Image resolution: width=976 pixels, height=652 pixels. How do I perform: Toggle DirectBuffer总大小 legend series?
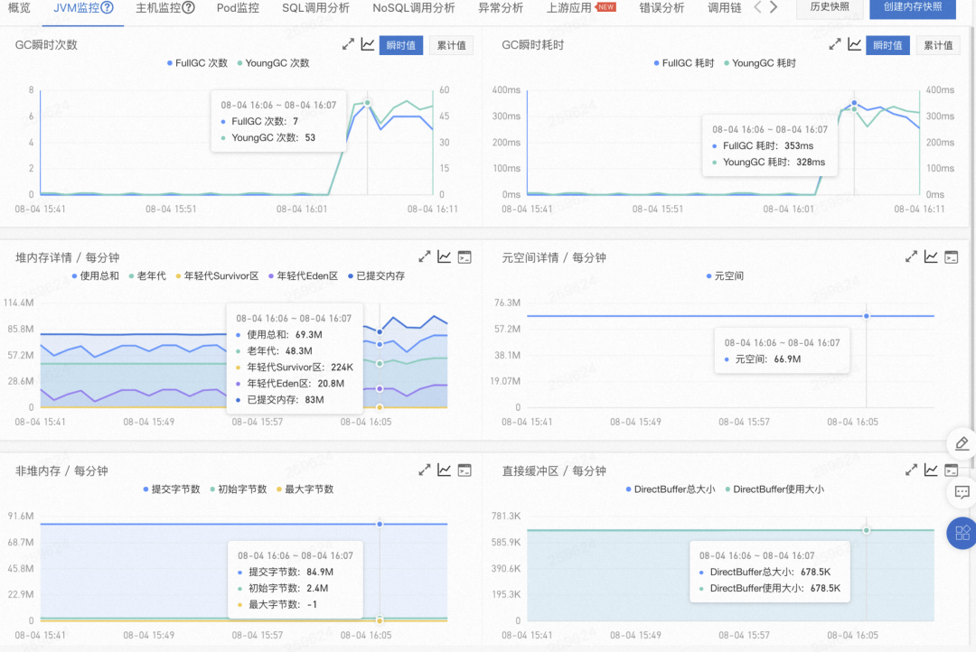(671, 489)
